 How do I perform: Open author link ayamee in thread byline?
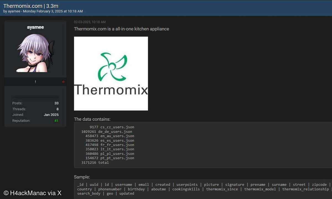[x=14, y=11]
